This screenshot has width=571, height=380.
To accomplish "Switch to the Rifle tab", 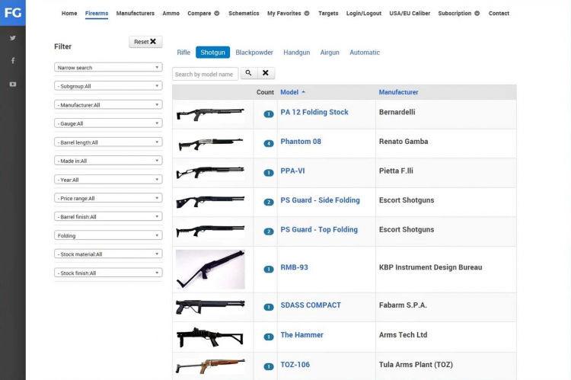I will [183, 53].
